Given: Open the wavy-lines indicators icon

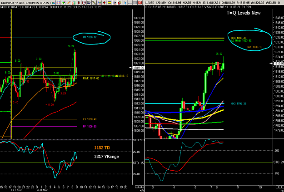Looking at the screenshot, I should pos(58,3).
